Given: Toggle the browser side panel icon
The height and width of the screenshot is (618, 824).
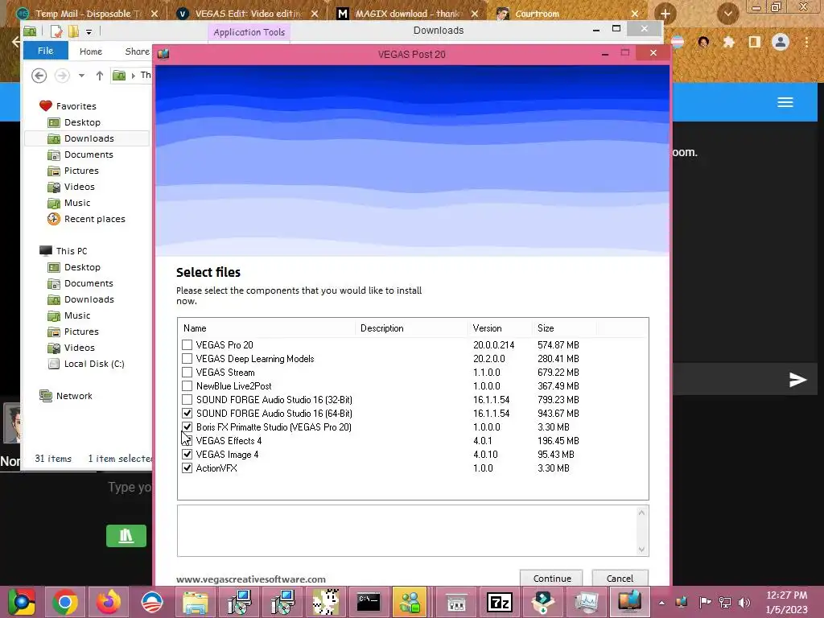Looking at the screenshot, I should pyautogui.click(x=755, y=42).
